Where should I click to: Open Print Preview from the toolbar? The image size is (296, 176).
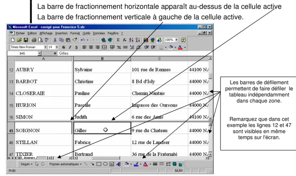coord(40,40)
